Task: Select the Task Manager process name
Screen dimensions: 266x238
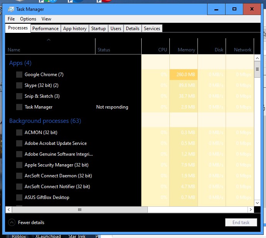Action: 38,107
